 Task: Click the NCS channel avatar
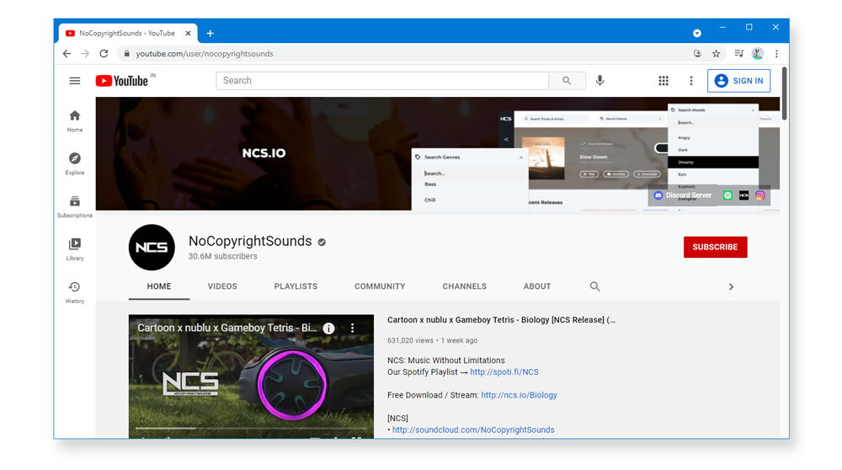pyautogui.click(x=152, y=247)
